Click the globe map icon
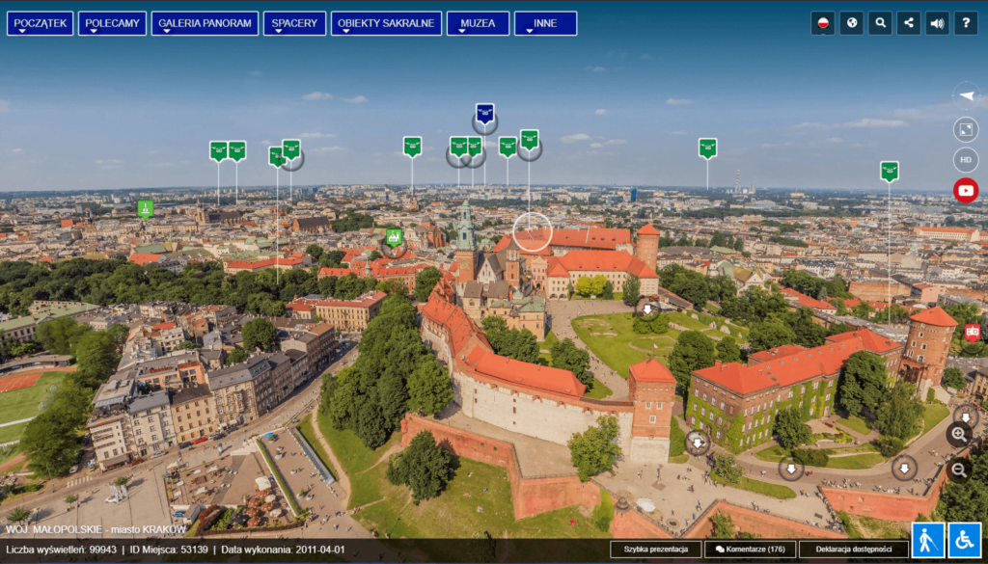The image size is (988, 564). (851, 23)
